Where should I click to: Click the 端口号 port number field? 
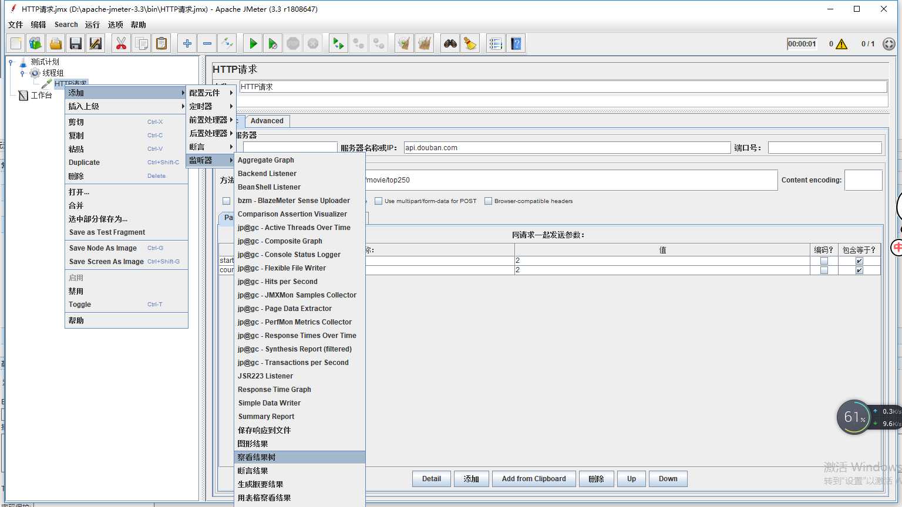(x=825, y=148)
